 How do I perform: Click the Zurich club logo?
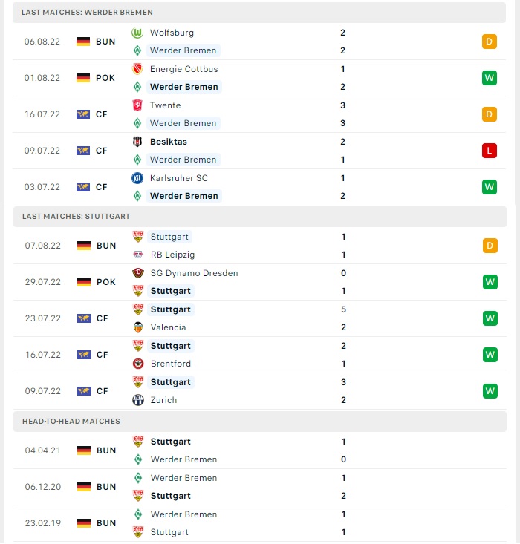(138, 400)
